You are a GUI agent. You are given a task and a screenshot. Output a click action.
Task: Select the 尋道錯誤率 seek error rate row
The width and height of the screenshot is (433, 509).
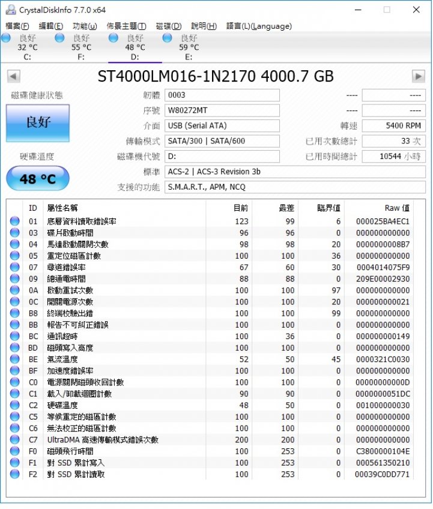tap(210, 267)
